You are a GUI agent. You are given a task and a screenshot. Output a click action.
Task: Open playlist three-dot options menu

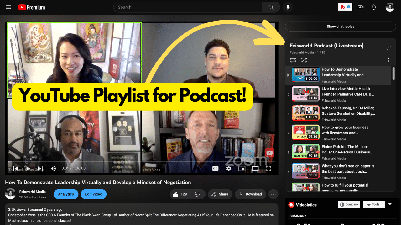click(388, 60)
